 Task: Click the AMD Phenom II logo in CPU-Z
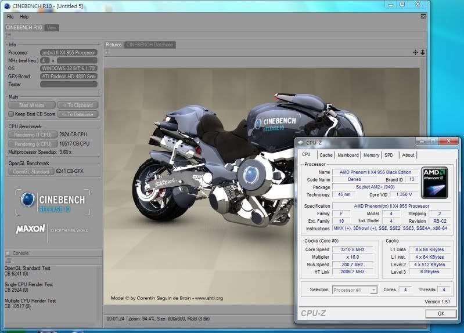[x=434, y=183]
